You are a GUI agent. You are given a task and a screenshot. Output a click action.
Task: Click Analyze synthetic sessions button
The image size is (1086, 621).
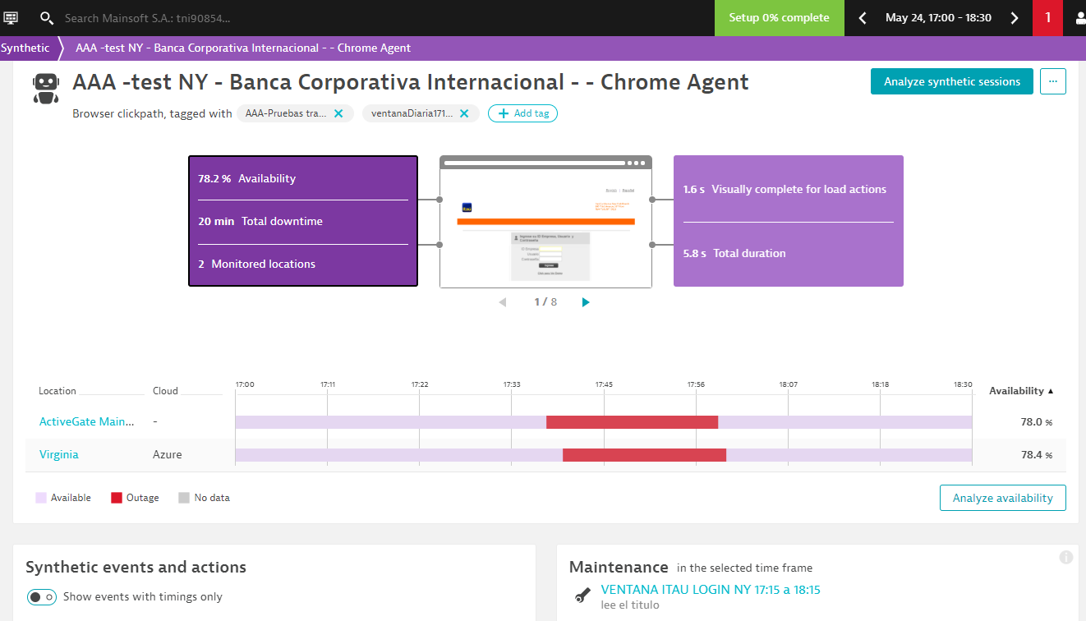coord(951,81)
